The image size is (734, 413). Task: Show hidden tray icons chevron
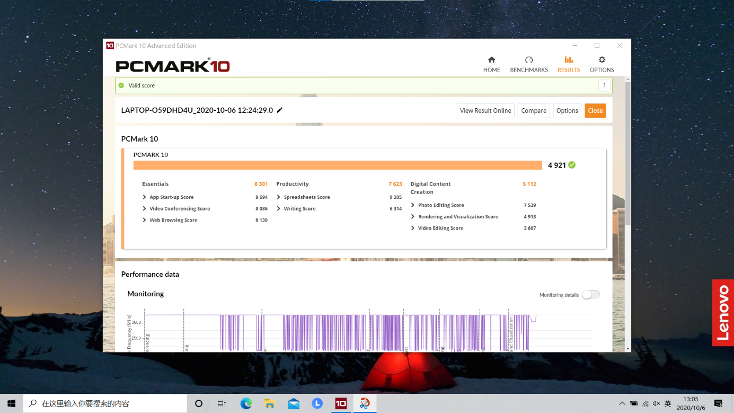(622, 403)
